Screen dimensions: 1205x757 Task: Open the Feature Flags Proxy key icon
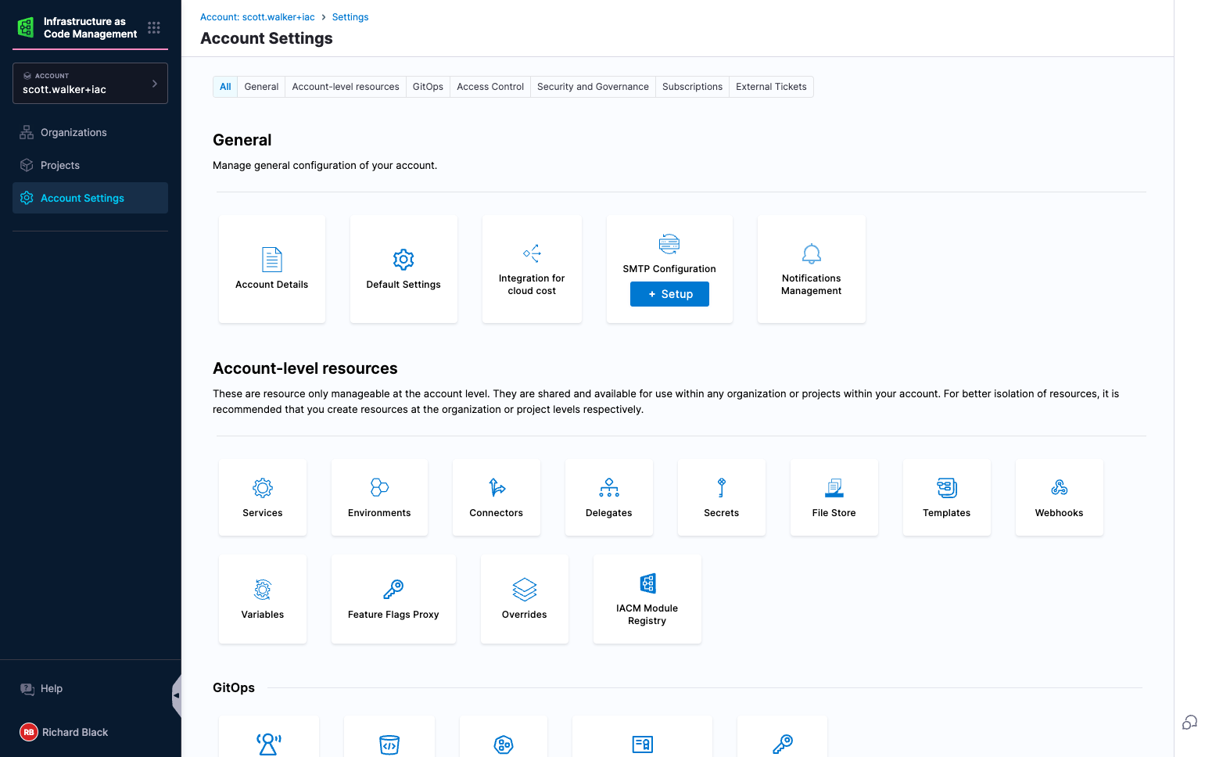point(393,590)
